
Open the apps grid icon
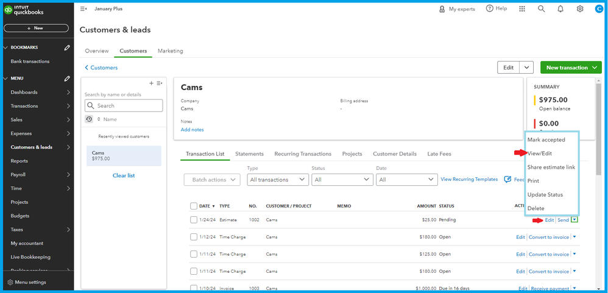click(x=521, y=9)
